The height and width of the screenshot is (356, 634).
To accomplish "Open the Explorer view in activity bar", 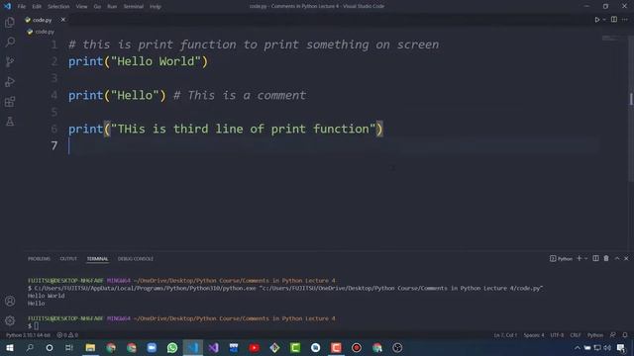I will 10,23.
